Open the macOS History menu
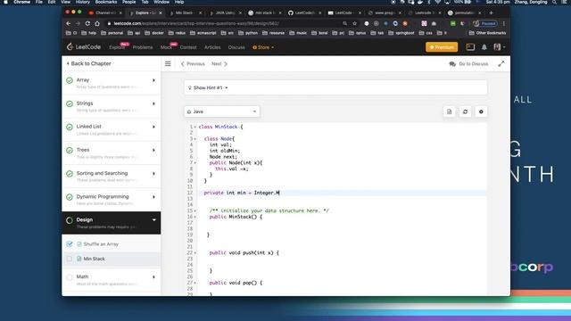The image size is (571, 321). pos(83,2)
